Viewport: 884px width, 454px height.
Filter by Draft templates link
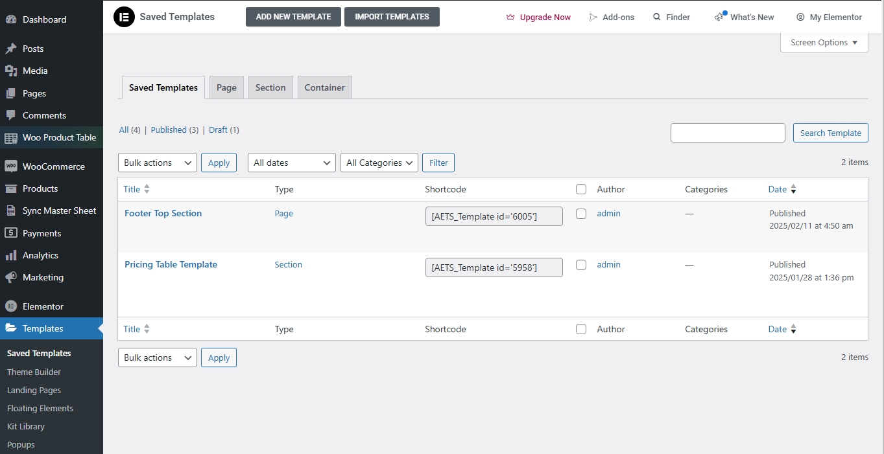218,130
